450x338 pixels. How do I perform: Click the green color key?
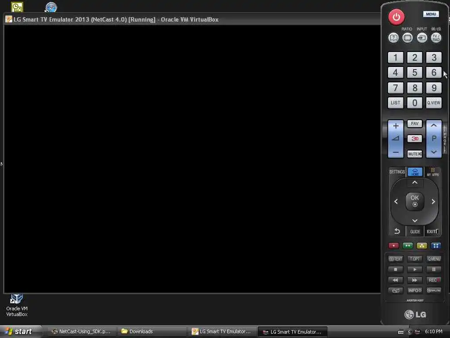pyautogui.click(x=407, y=246)
